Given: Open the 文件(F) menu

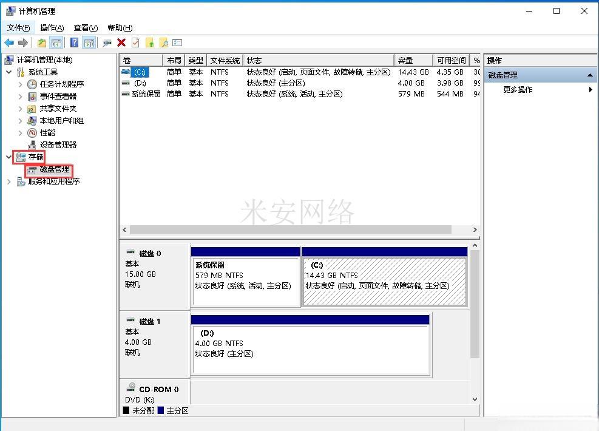Looking at the screenshot, I should point(18,27).
